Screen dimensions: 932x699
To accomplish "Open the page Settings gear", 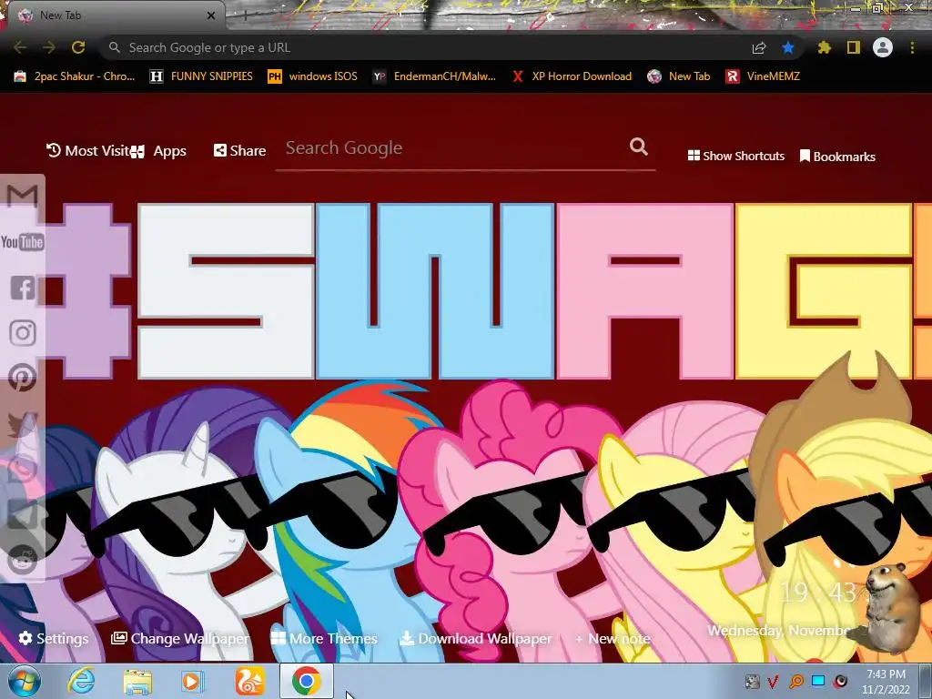I will point(53,638).
